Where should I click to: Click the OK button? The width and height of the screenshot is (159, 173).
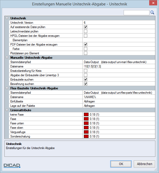(x=121, y=164)
